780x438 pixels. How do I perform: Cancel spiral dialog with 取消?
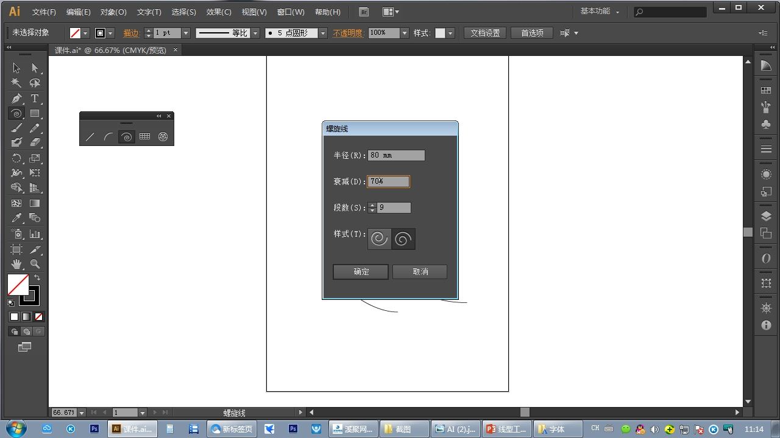tap(420, 272)
